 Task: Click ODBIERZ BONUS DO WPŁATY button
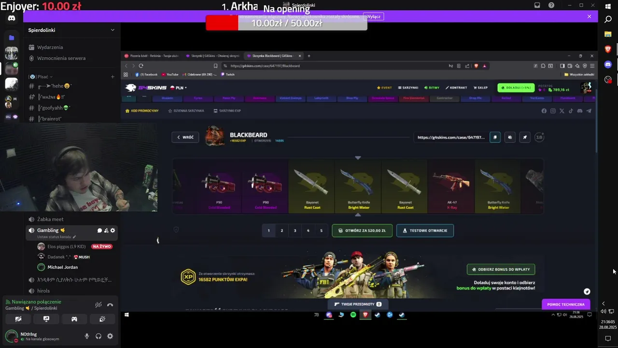pos(501,269)
